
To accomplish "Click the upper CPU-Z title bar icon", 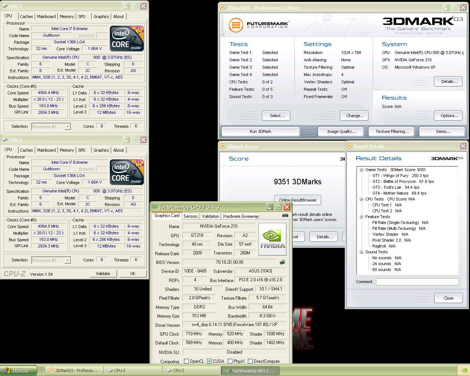I will [x=4, y=6].
